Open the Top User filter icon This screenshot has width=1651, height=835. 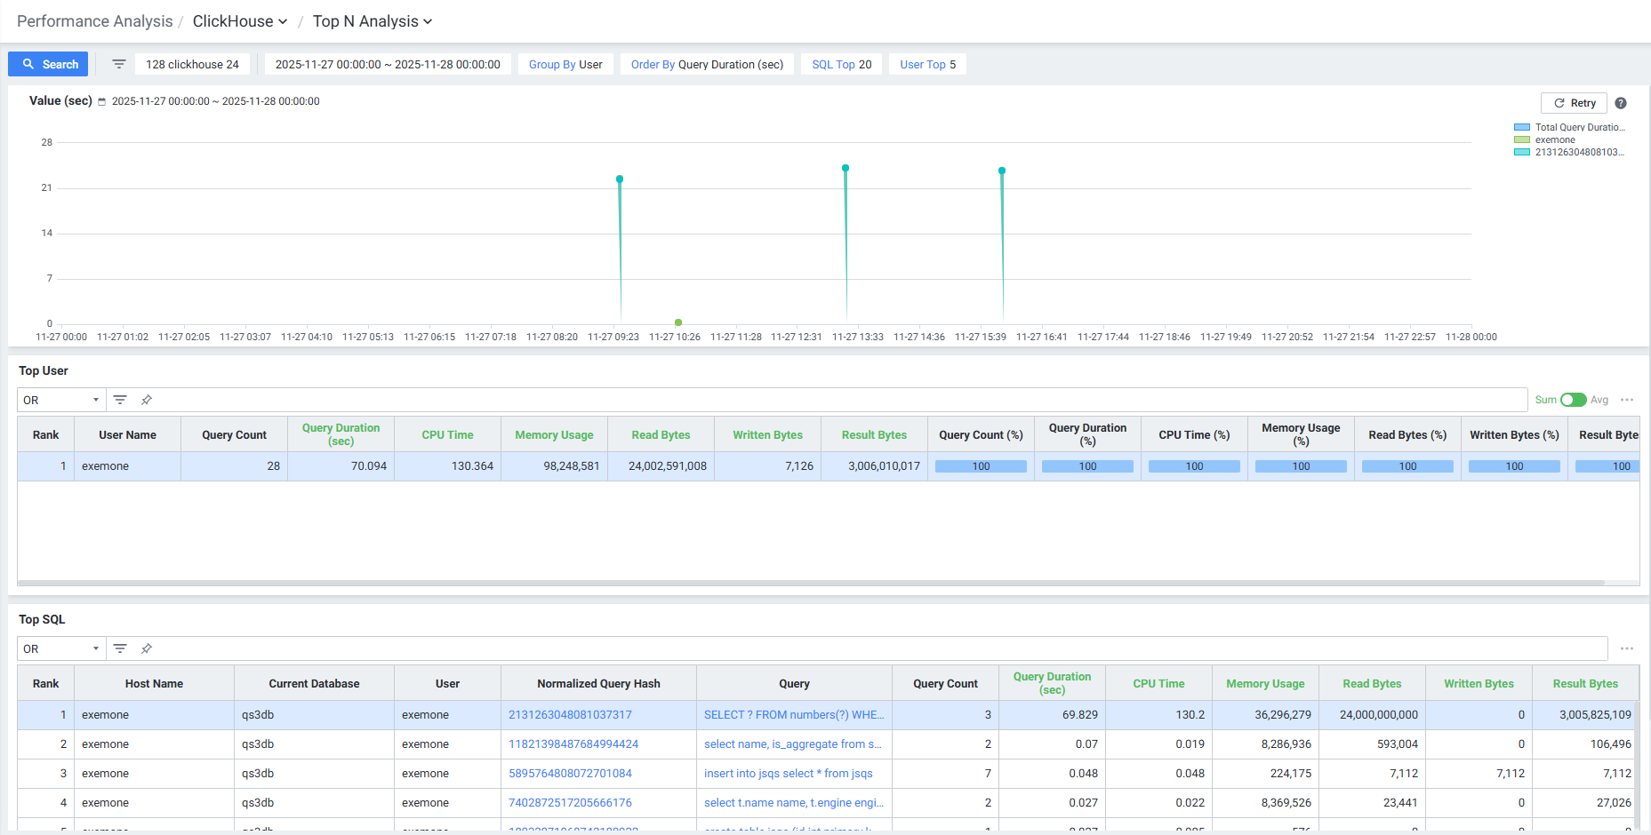[x=120, y=400]
